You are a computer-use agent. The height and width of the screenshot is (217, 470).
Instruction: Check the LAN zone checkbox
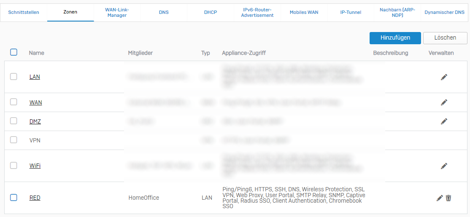(x=14, y=77)
